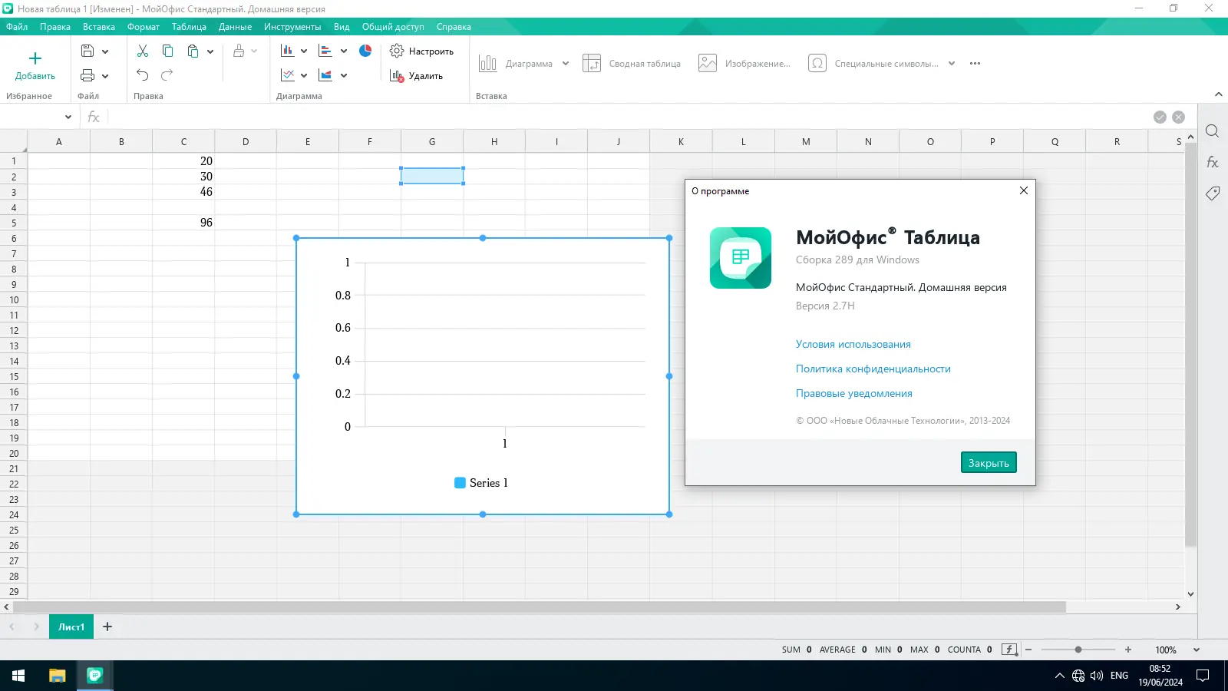Click the zoom slider handle
The height and width of the screenshot is (691, 1228).
point(1078,650)
